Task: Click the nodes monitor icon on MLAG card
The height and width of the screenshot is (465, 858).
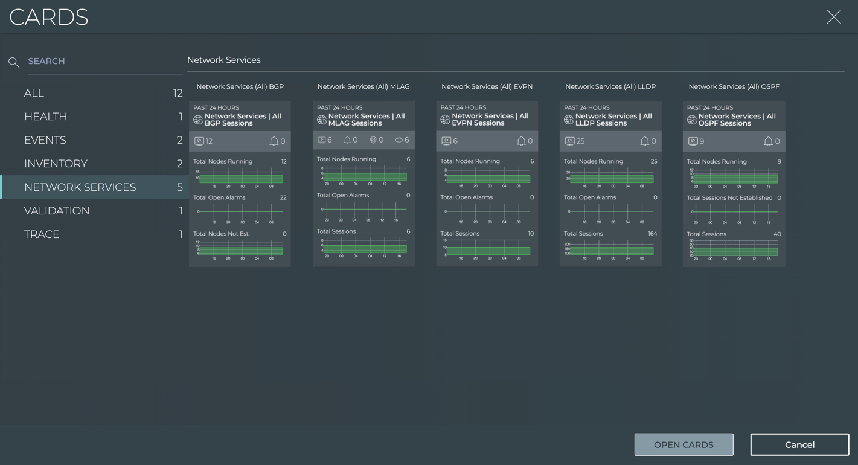Action: pos(322,140)
